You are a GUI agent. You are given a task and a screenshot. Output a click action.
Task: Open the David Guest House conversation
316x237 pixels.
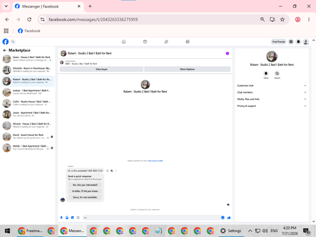pyautogui.click(x=28, y=137)
